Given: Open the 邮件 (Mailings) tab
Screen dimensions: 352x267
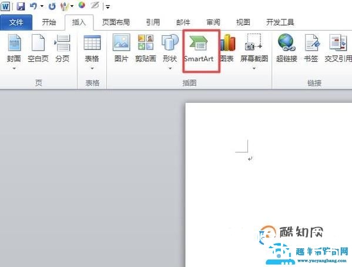Looking at the screenshot, I should [183, 22].
